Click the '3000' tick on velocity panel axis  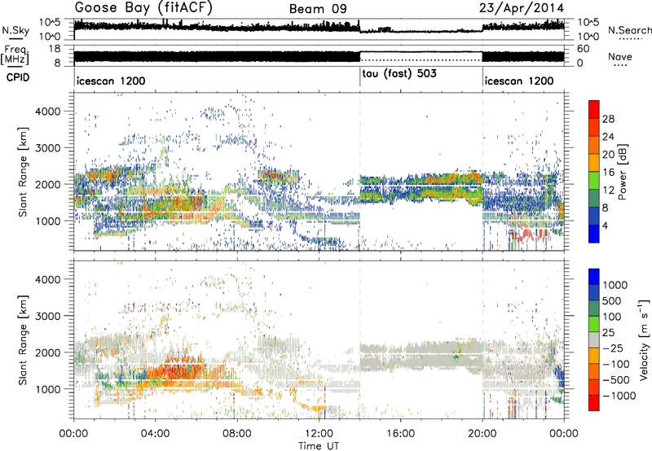[x=47, y=316]
